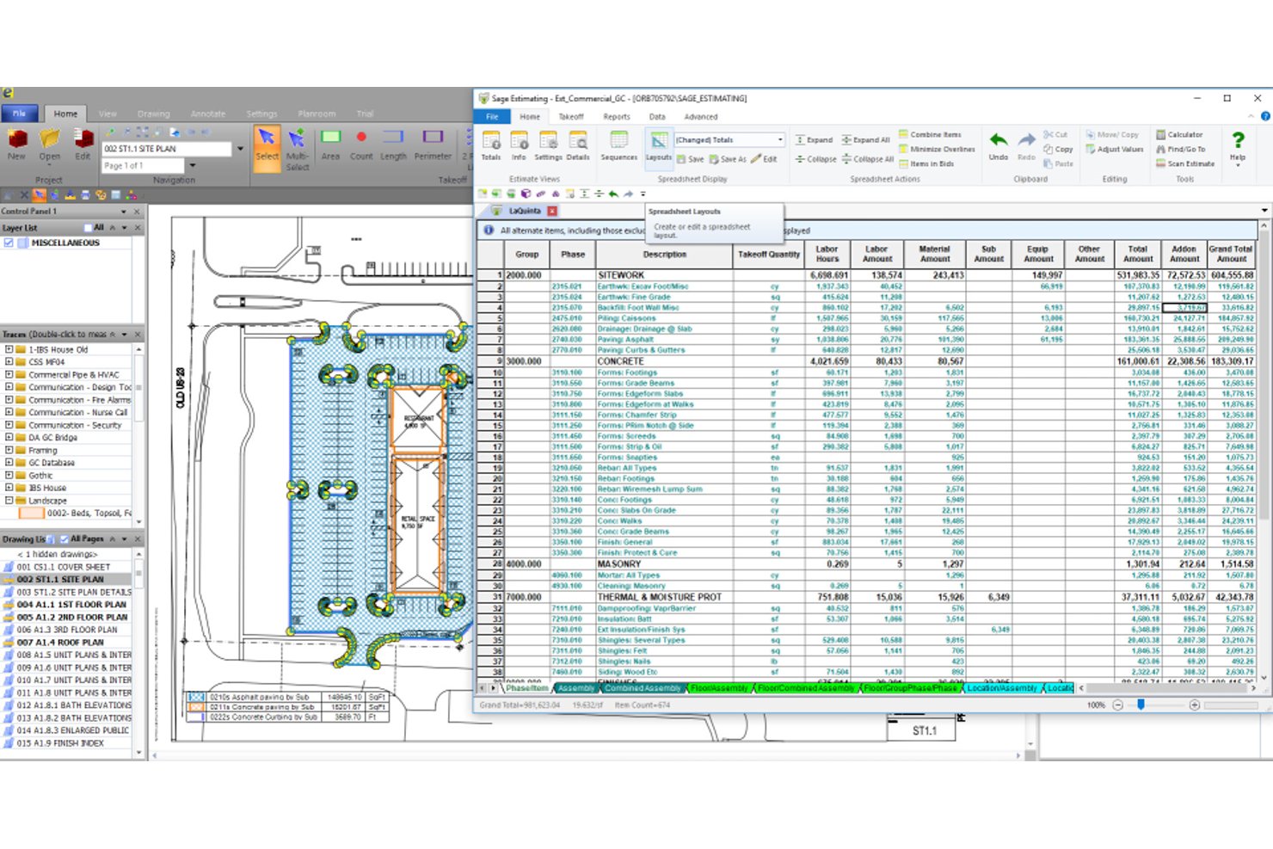Open the Sequences icon in Sage ribbon
This screenshot has height=849, width=1273.
point(618,145)
